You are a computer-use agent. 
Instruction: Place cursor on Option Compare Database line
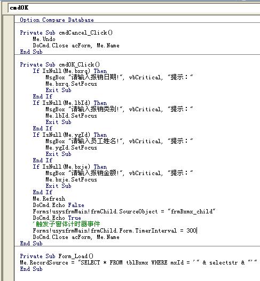(57, 20)
